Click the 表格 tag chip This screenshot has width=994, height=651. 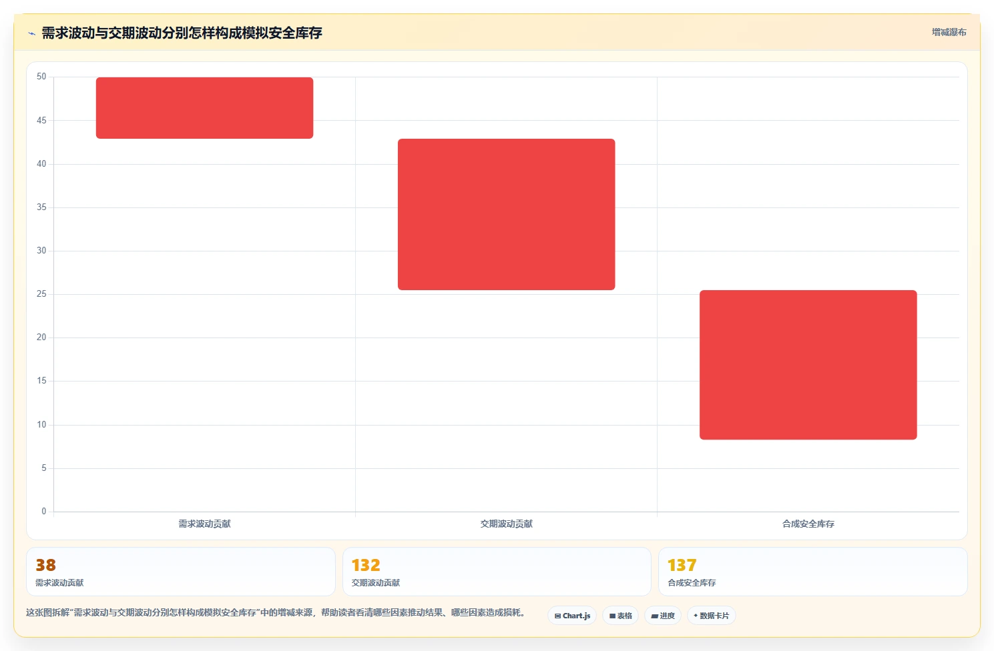coord(620,616)
